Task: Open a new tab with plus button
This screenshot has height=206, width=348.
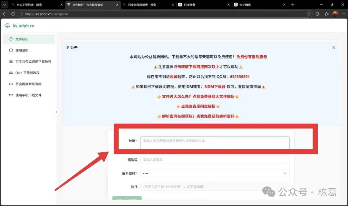Action: (293, 5)
